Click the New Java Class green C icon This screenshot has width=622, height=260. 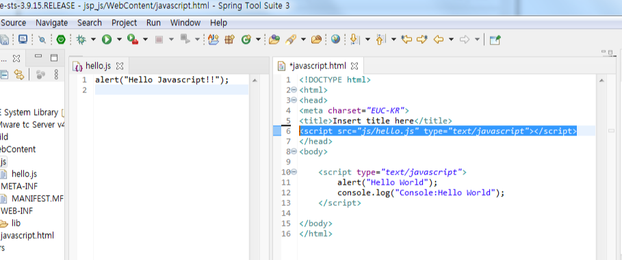246,39
